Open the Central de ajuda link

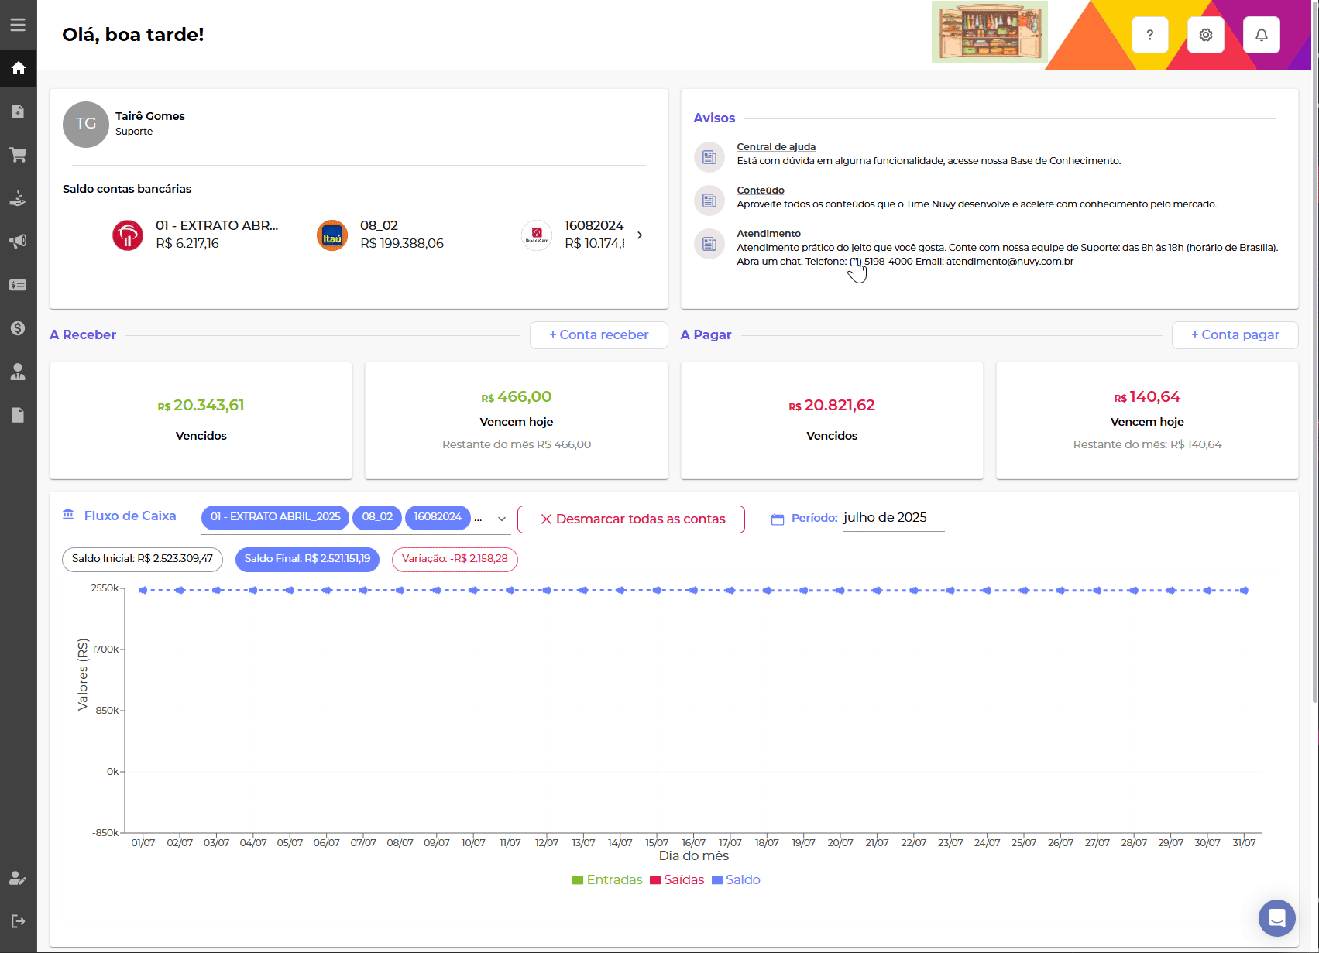click(x=775, y=147)
